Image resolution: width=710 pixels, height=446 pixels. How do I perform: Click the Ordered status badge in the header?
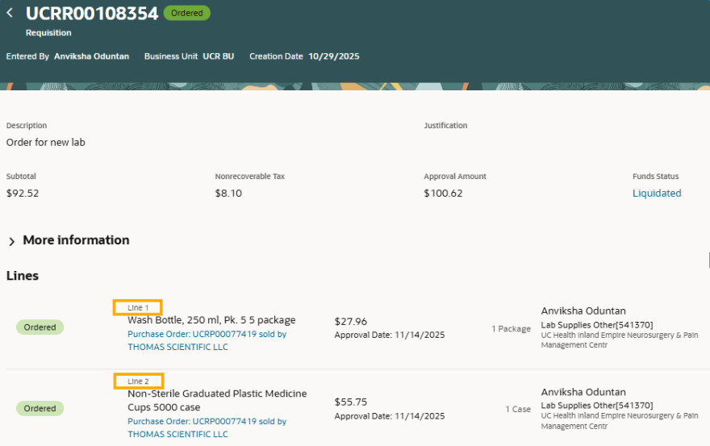(186, 13)
